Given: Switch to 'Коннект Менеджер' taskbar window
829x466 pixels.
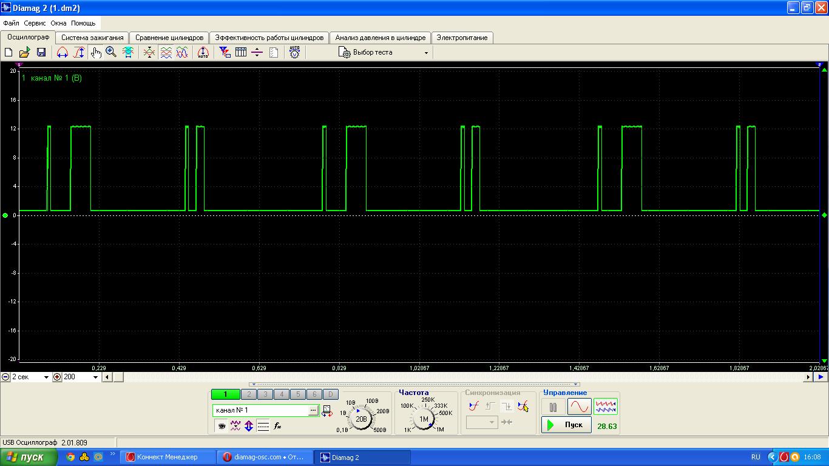Looking at the screenshot, I should pyautogui.click(x=168, y=458).
